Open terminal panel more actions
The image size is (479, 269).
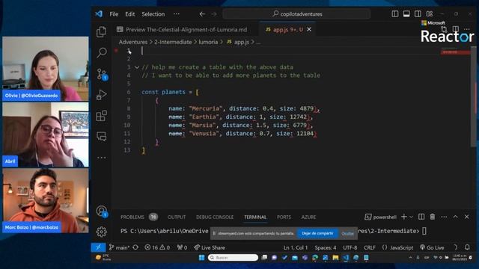[444, 217]
